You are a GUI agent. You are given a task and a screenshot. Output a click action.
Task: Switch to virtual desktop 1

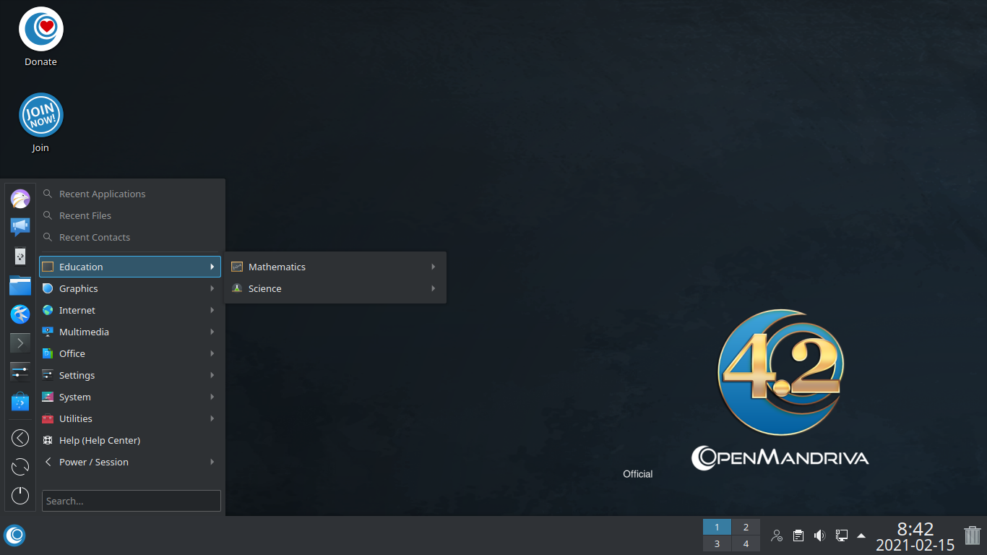coord(717,527)
